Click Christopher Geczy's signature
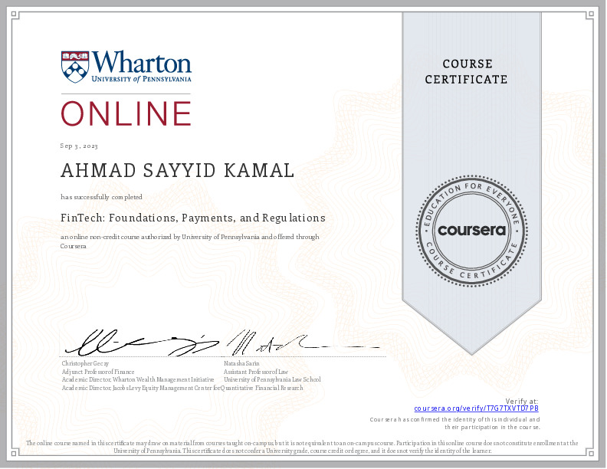 point(141,343)
